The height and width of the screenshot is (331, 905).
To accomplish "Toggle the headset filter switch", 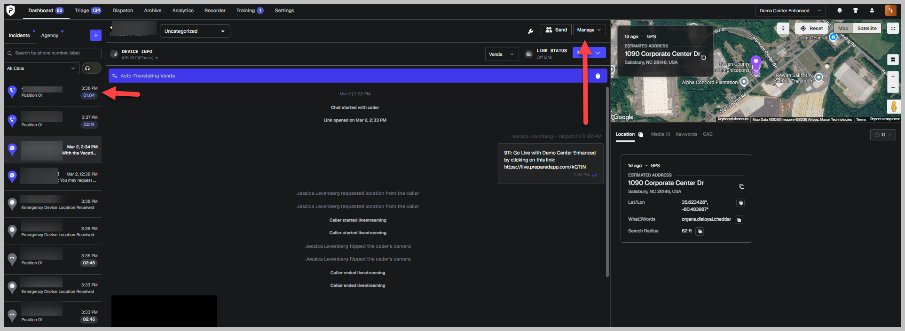I will 91,68.
